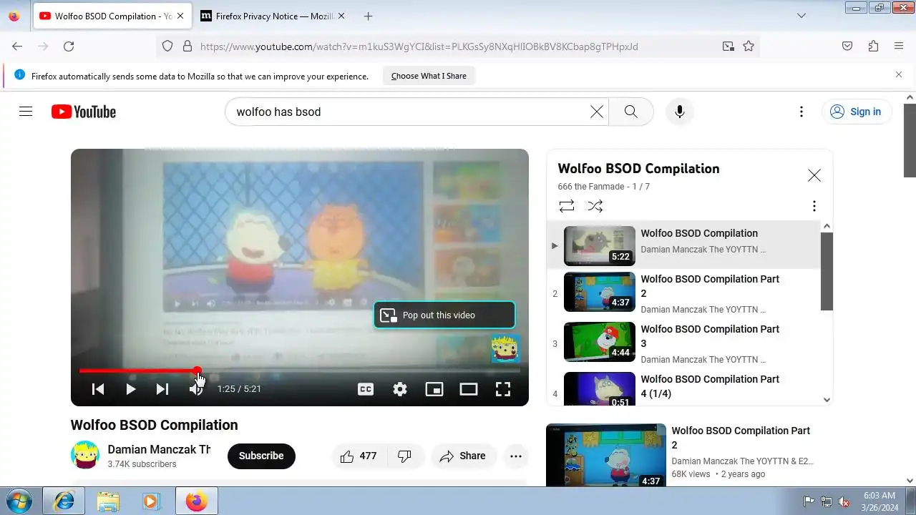916x515 pixels.
Task: Open playlist three-dot options menu
Action: point(814,206)
